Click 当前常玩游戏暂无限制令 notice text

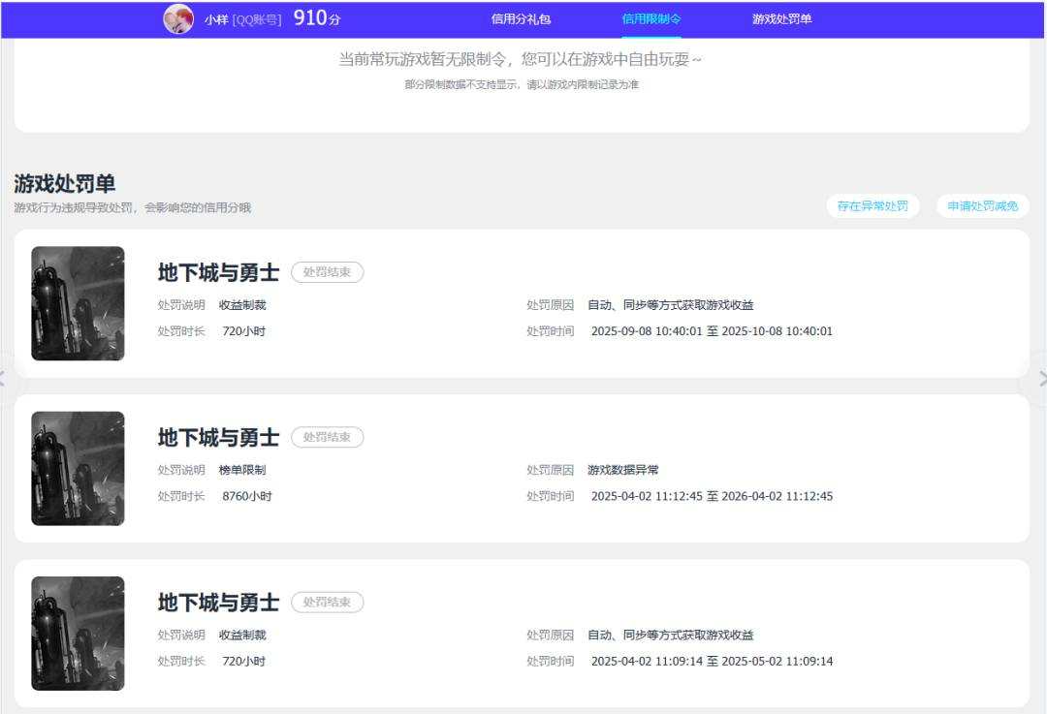pos(521,59)
